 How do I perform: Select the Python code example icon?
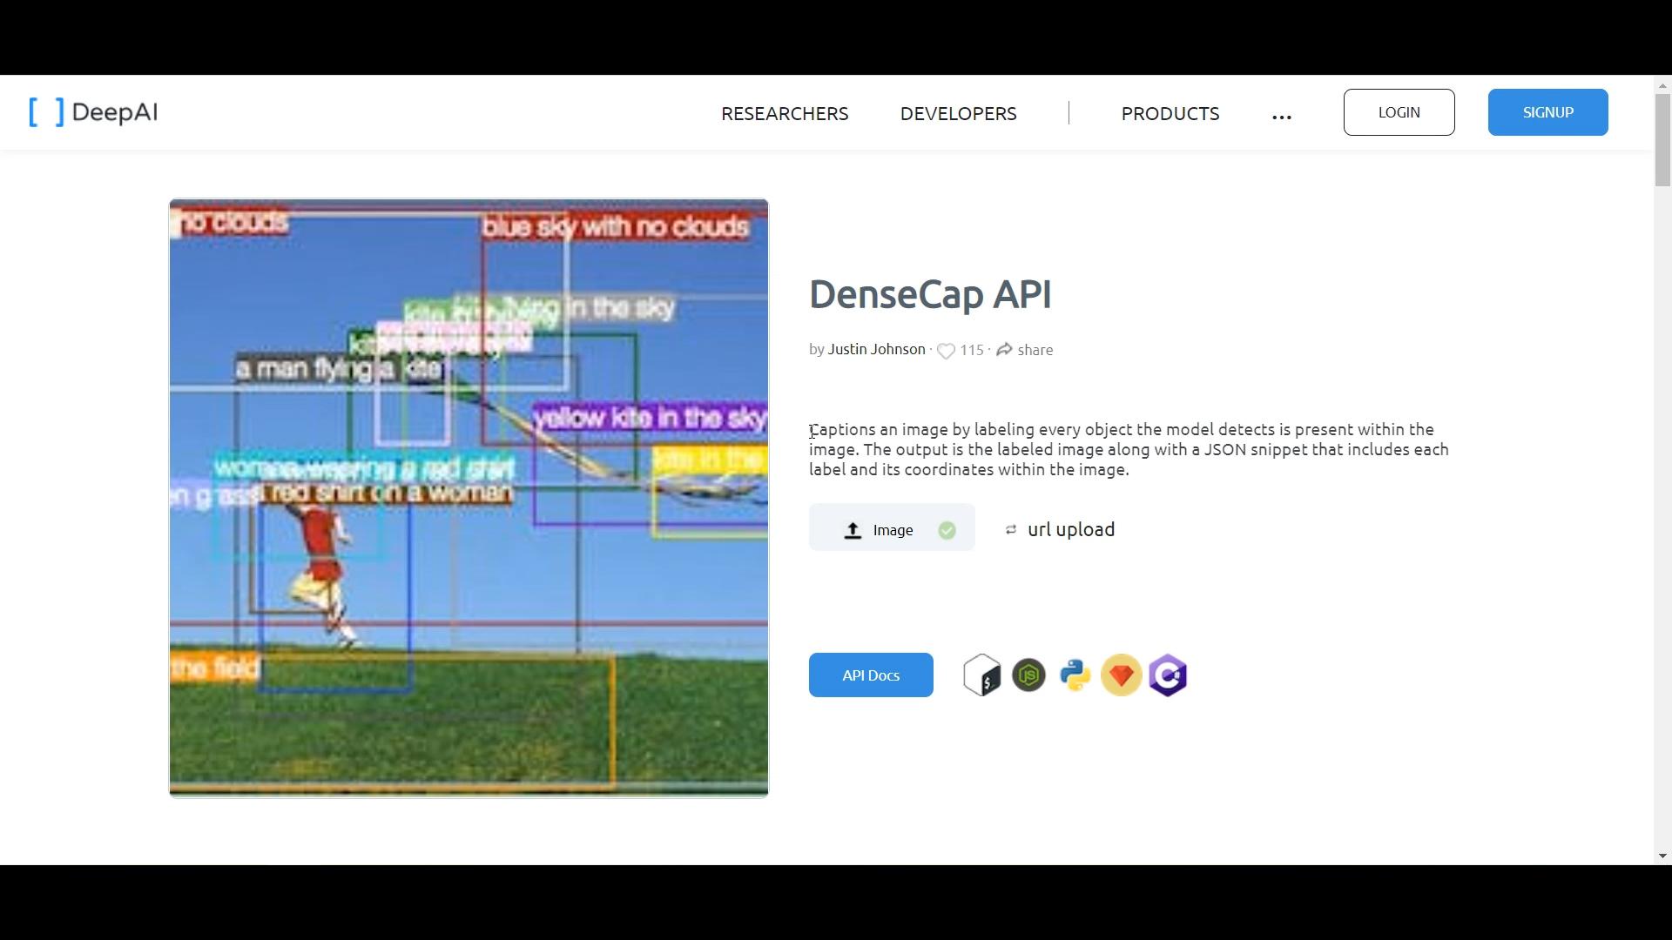tap(1075, 675)
